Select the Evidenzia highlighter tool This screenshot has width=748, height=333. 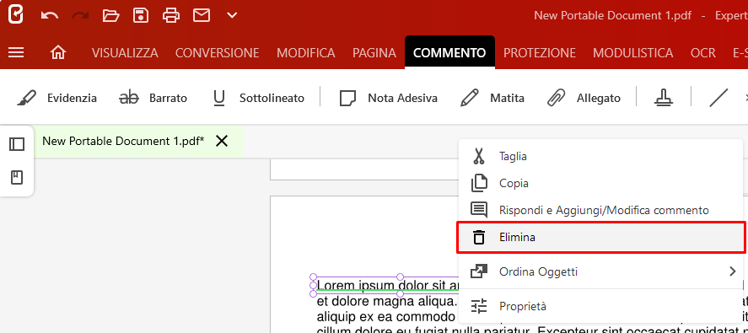pos(57,99)
